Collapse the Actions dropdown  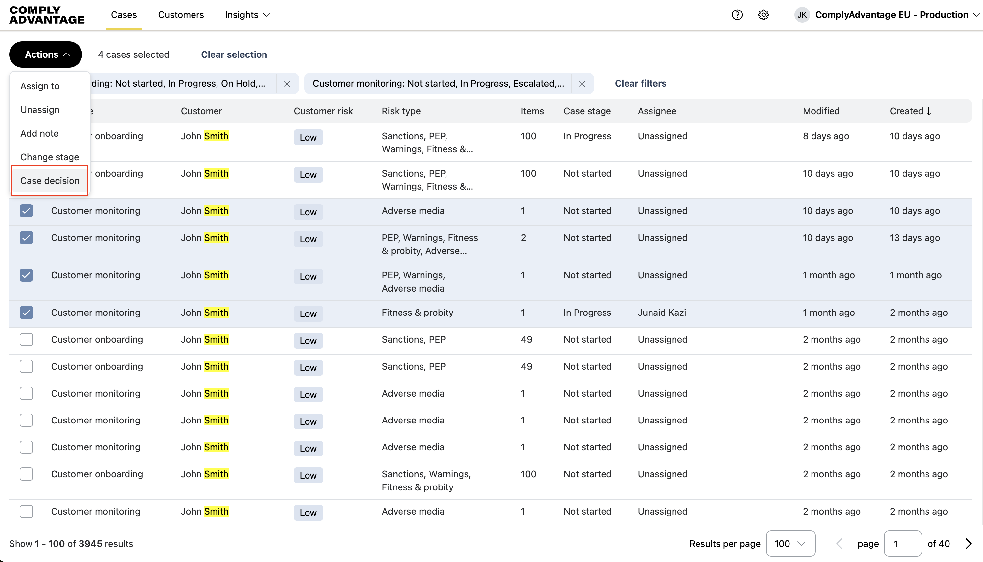click(46, 54)
